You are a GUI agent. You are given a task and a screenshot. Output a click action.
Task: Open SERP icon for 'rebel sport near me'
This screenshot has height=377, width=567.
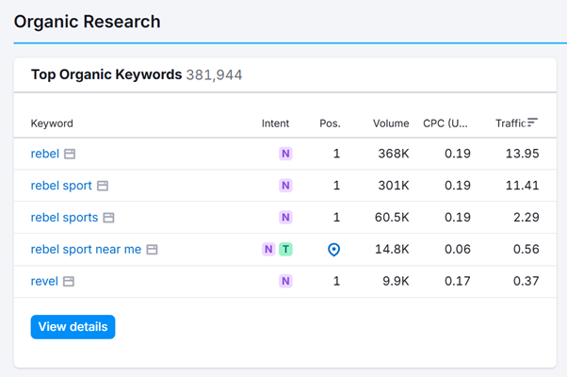click(x=152, y=250)
